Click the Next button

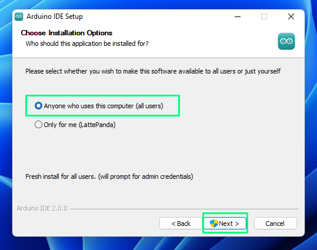pos(225,224)
